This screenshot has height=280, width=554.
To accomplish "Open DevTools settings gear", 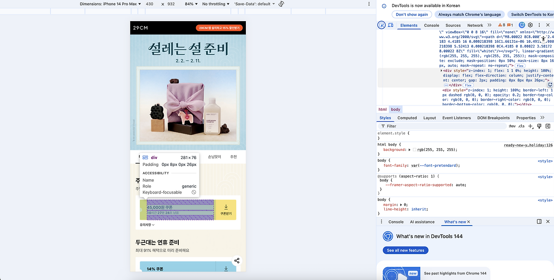I will 530,25.
